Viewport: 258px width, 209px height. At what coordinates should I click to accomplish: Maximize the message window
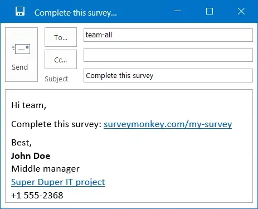tap(210, 11)
